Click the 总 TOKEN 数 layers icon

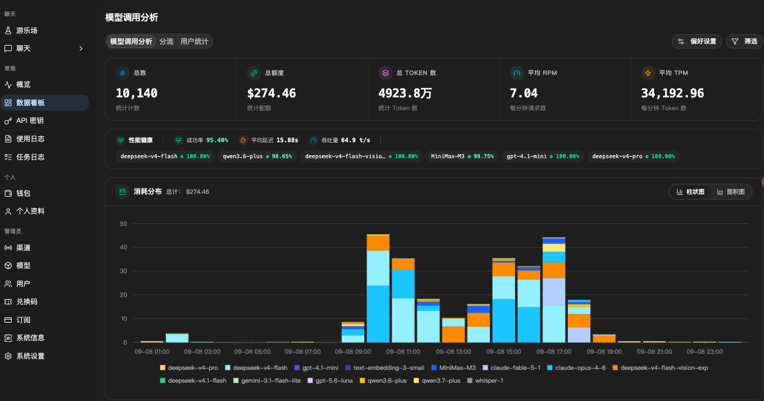click(385, 73)
